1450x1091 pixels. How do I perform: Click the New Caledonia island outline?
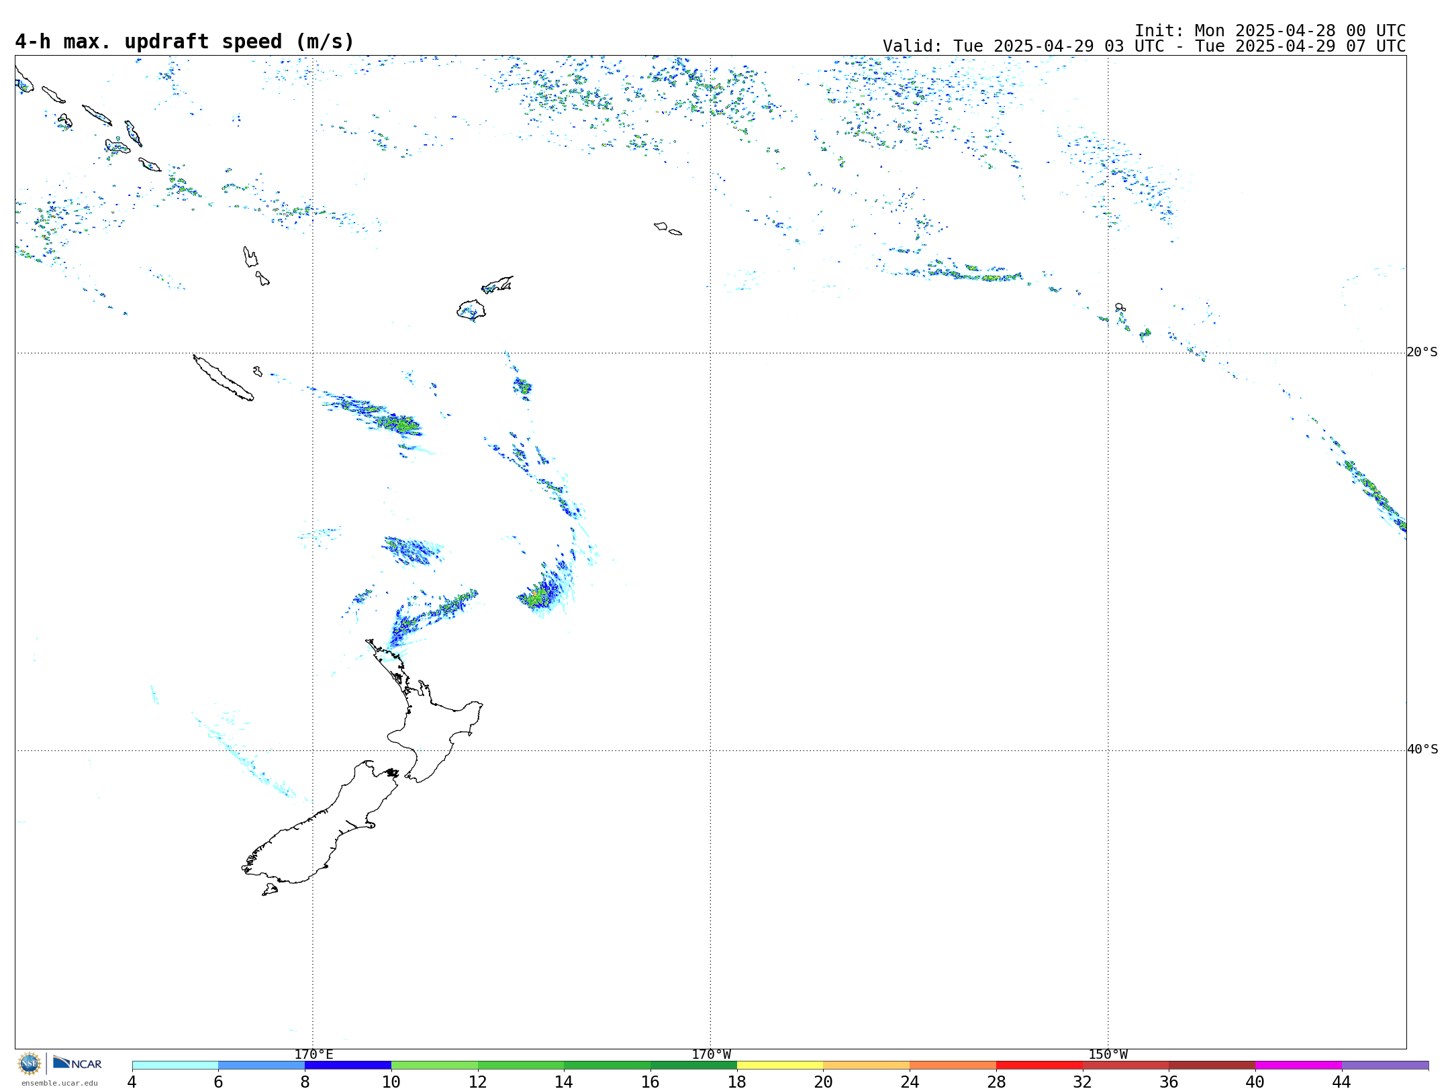[224, 378]
